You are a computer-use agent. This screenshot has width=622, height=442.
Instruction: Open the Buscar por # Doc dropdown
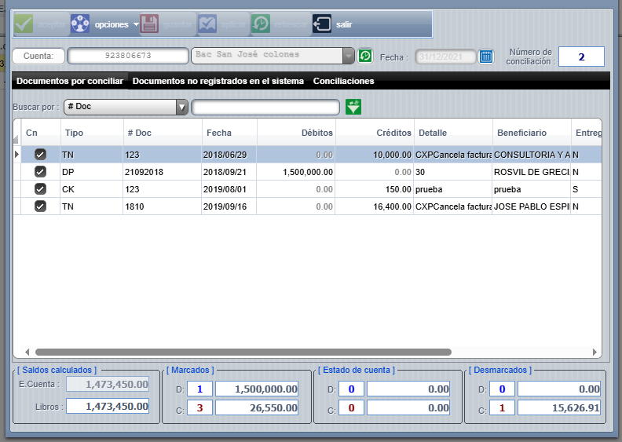click(x=181, y=107)
